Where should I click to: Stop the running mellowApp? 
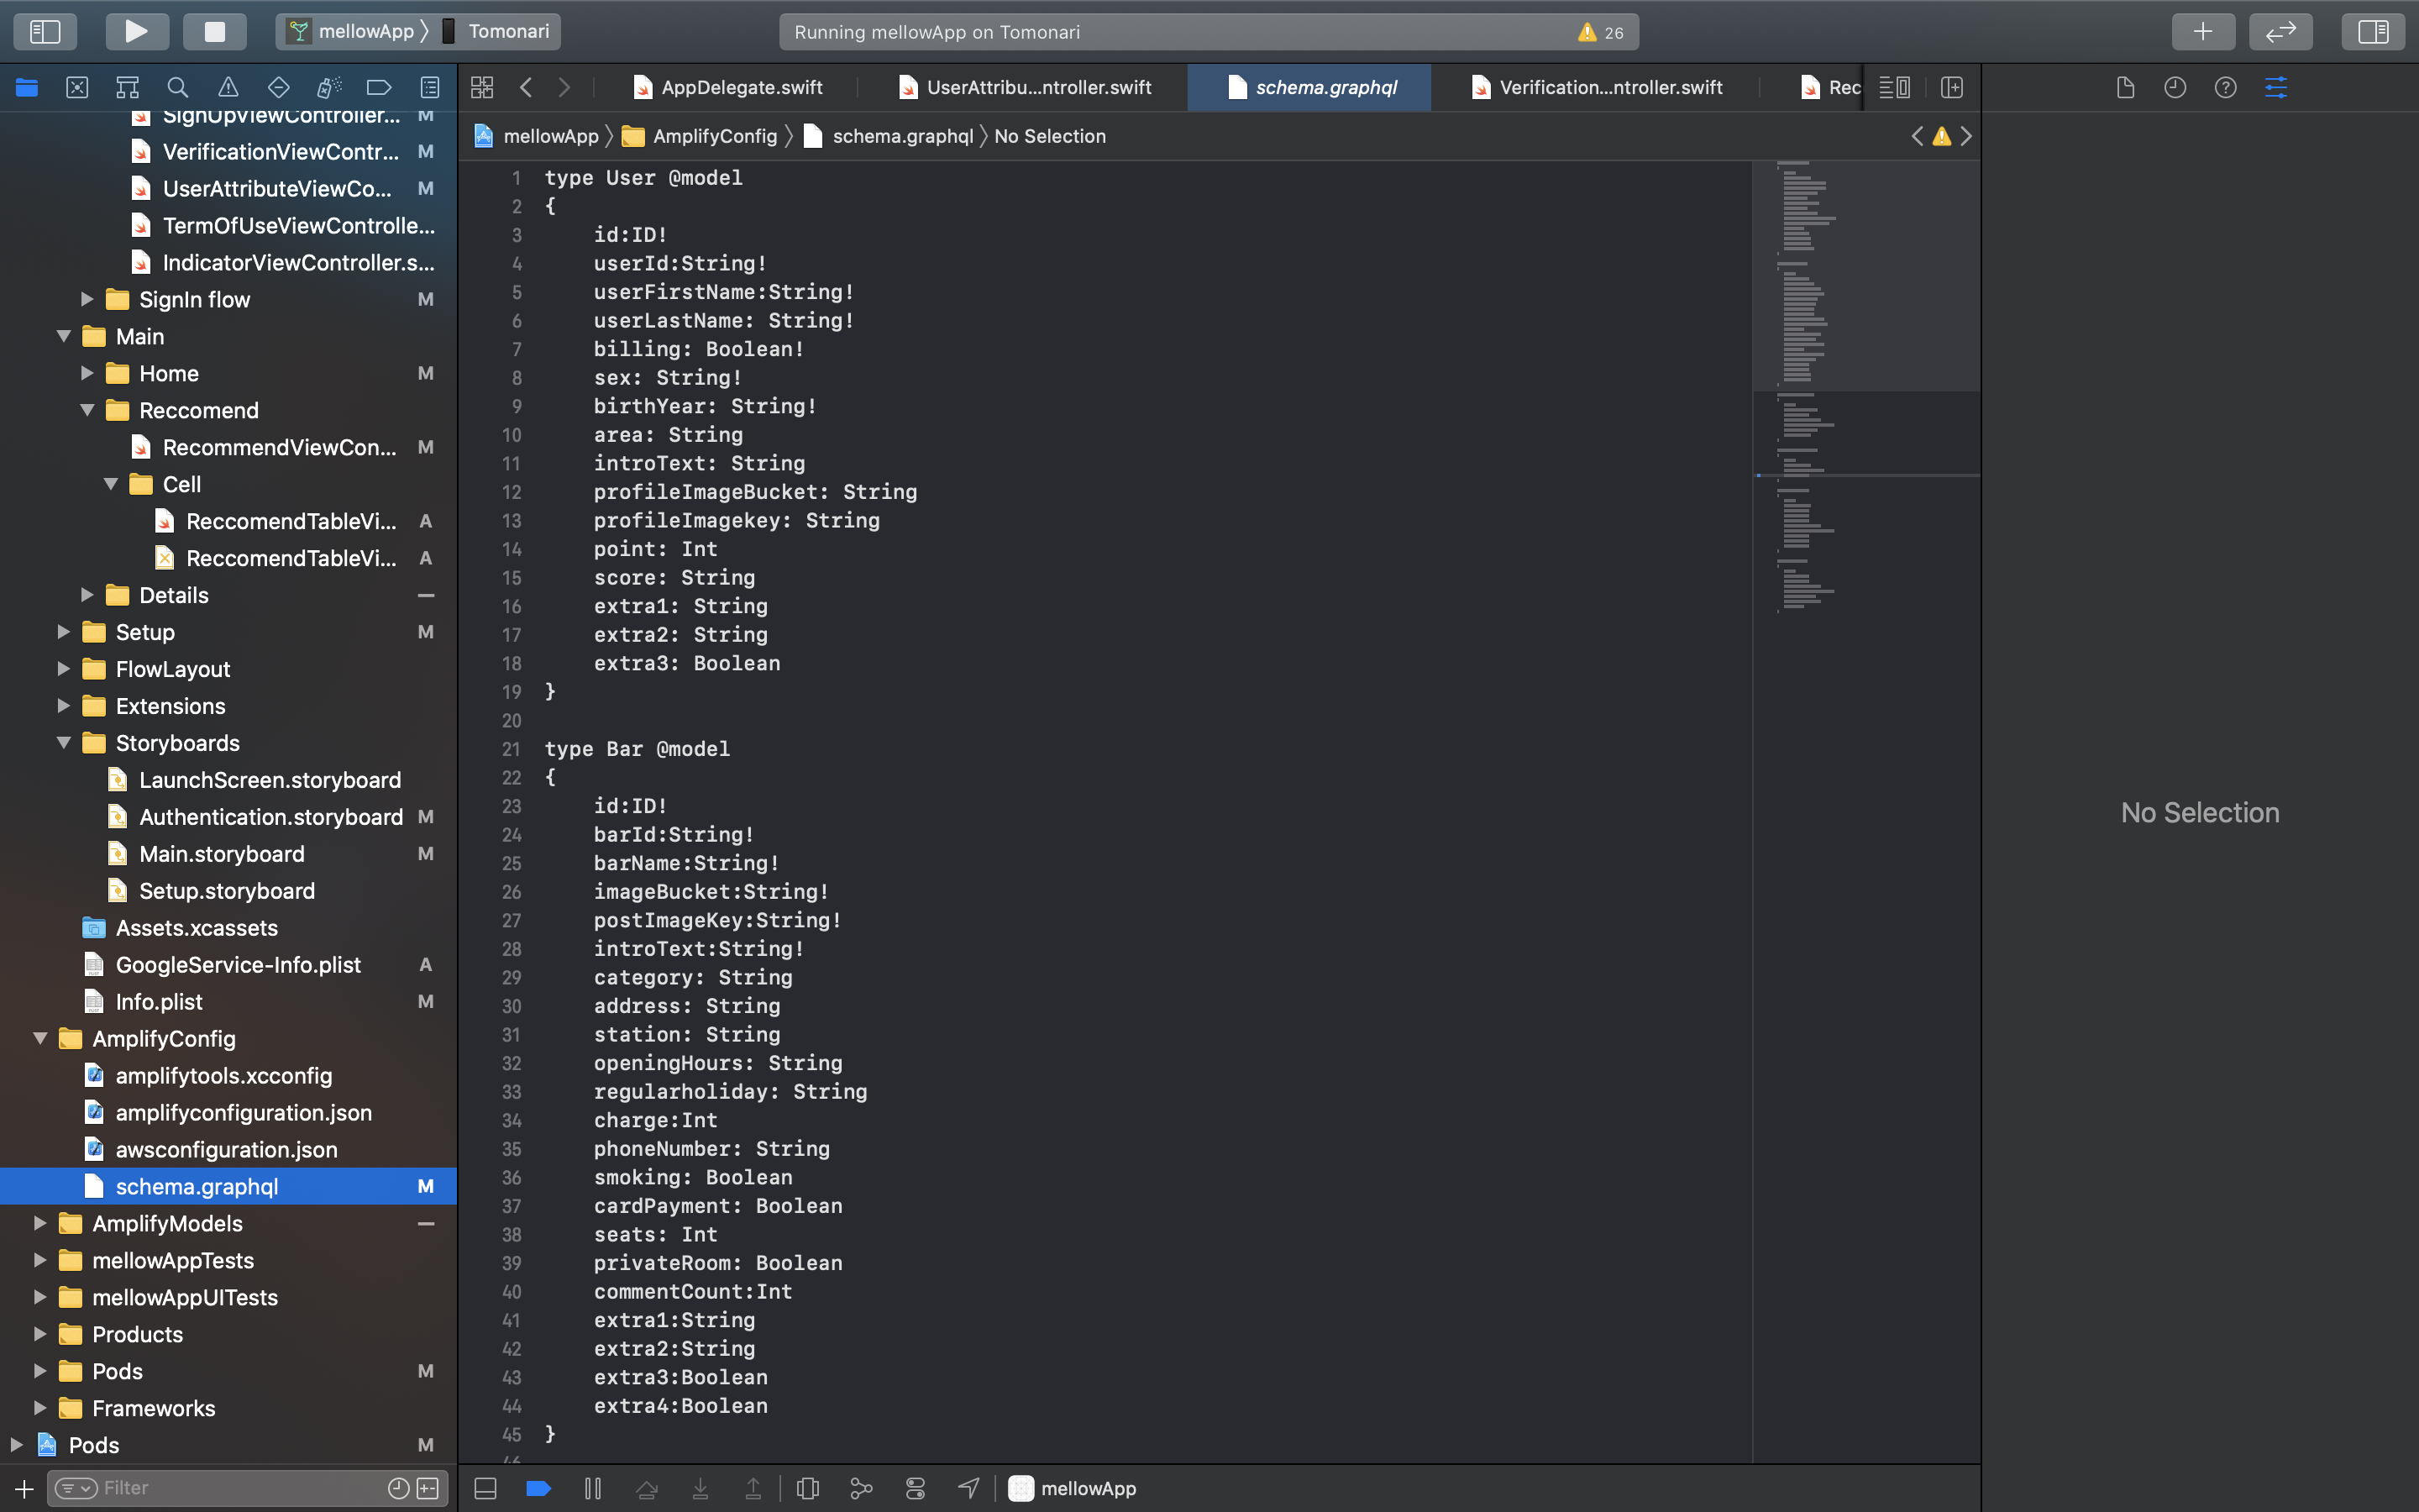(215, 31)
